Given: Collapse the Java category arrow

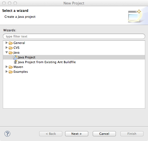Looking at the screenshot, I should coord(6,52).
